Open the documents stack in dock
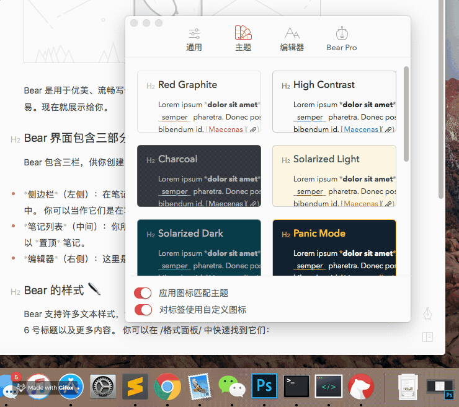Screen dimensions: 459x407 tap(408, 387)
